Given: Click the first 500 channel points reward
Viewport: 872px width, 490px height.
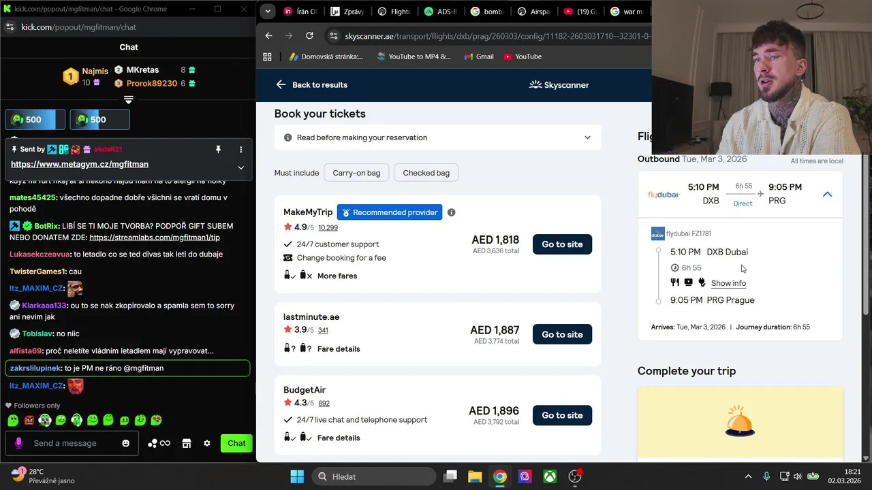Looking at the screenshot, I should pos(35,120).
